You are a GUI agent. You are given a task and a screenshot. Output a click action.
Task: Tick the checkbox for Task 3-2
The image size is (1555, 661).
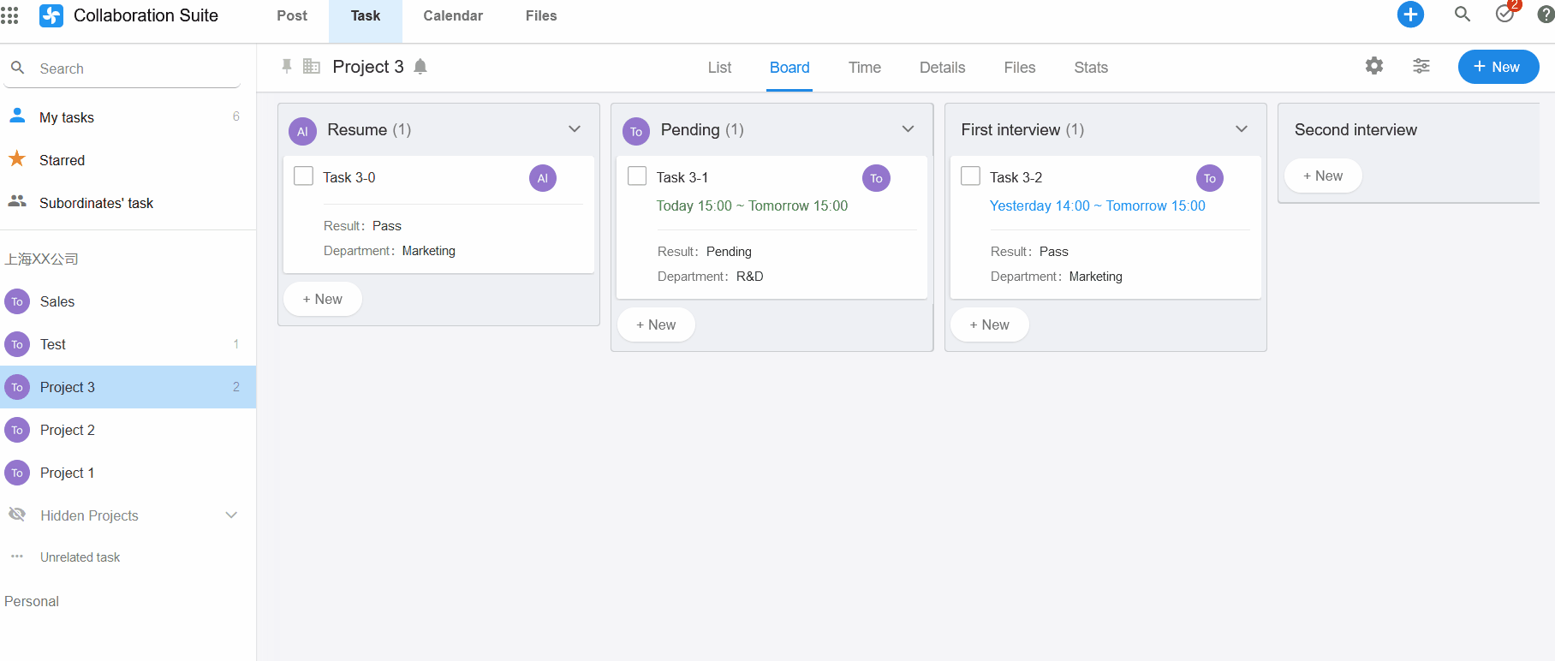(x=970, y=176)
